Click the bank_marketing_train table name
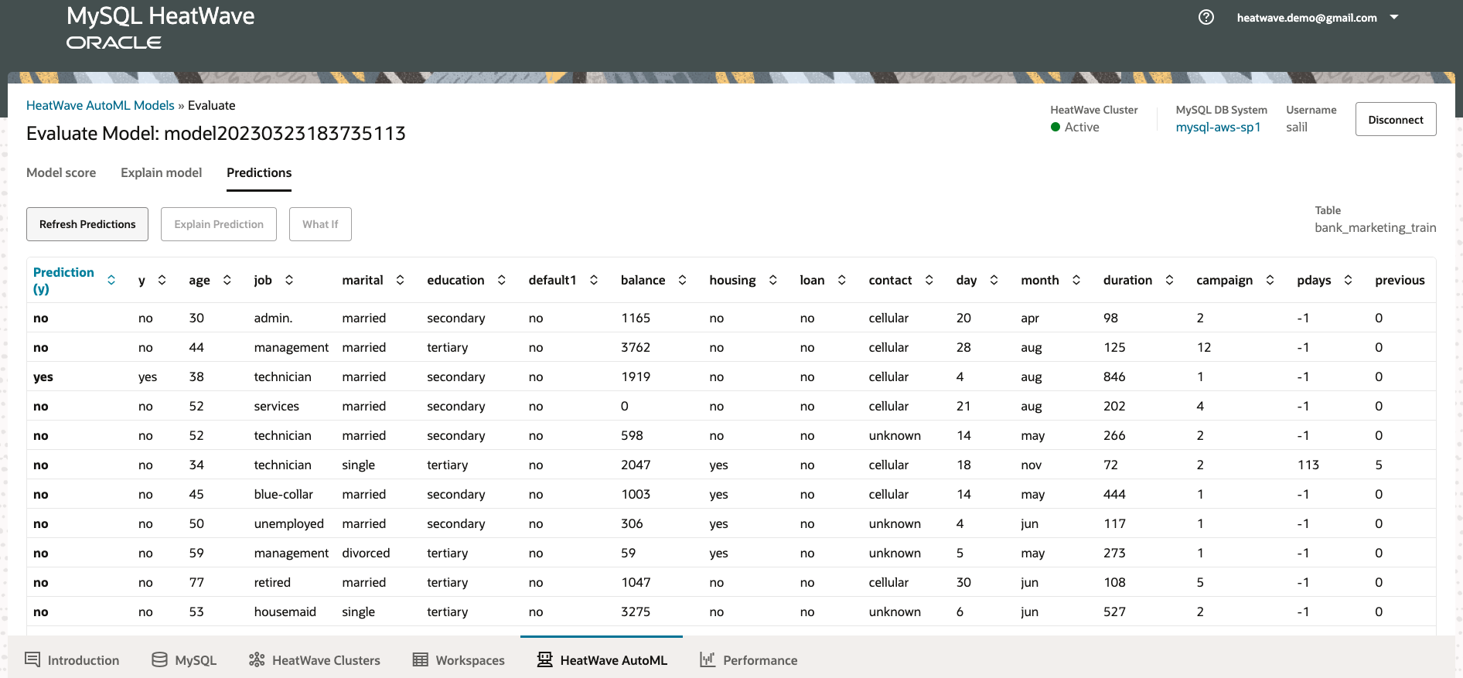 point(1376,227)
